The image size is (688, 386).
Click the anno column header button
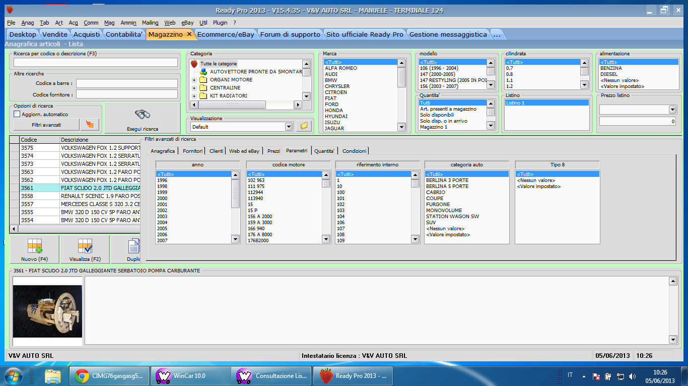point(198,165)
